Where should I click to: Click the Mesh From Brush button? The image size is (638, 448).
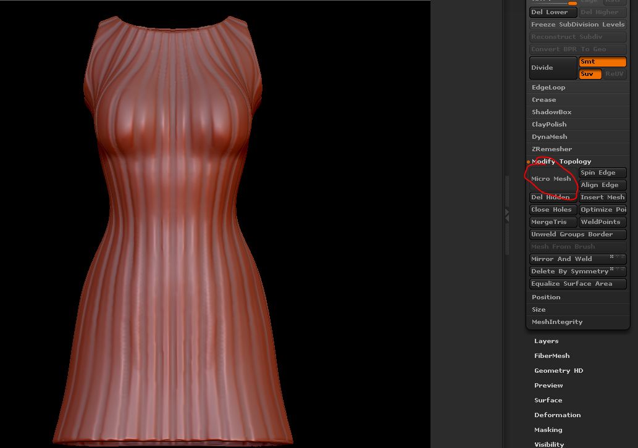click(577, 247)
